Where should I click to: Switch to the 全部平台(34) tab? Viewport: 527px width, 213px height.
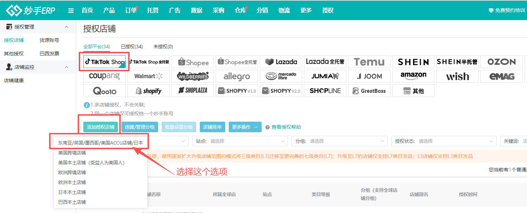coord(97,47)
